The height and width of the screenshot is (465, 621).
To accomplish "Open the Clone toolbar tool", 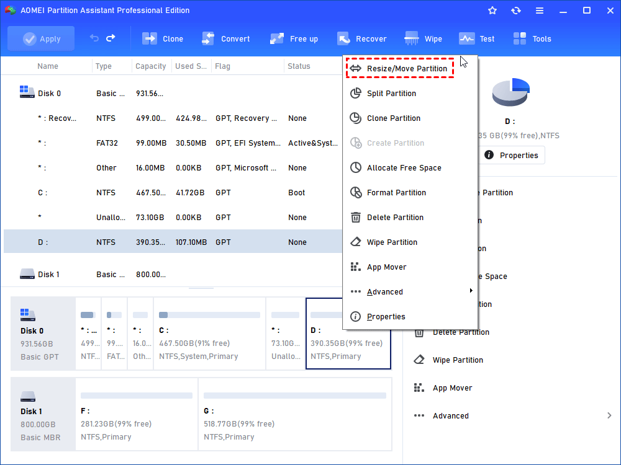I will pyautogui.click(x=162, y=38).
